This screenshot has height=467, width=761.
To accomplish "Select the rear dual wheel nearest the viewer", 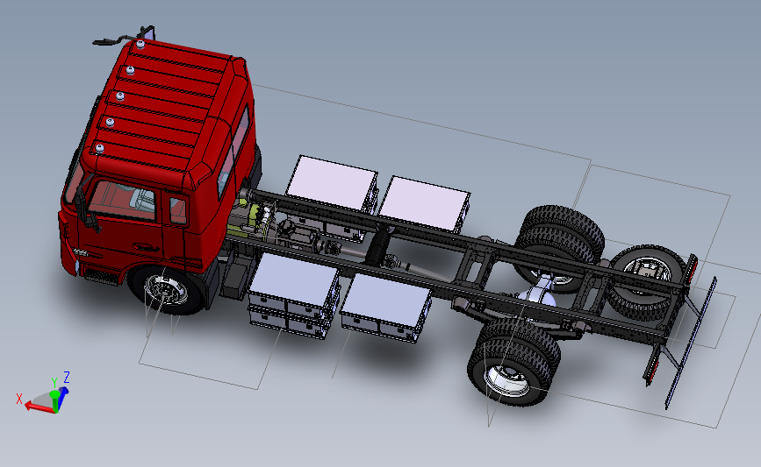I will [513, 364].
